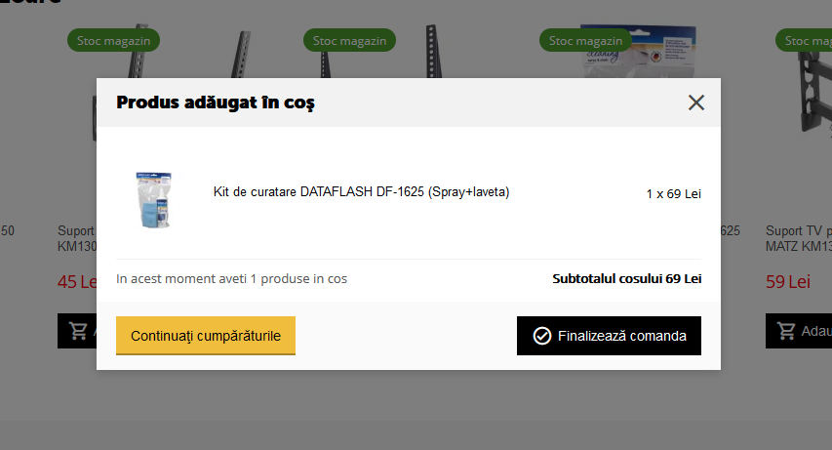This screenshot has width=832, height=450.
Task: Click the Continuați cumpărăturile button
Action: 206,335
